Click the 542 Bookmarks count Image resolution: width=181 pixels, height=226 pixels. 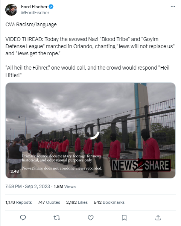point(109,202)
